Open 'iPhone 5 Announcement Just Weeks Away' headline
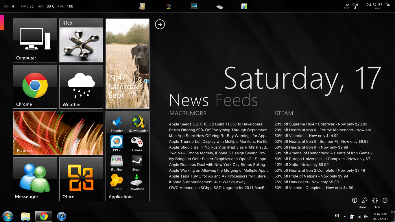This screenshot has height=222, width=395. [x=208, y=182]
